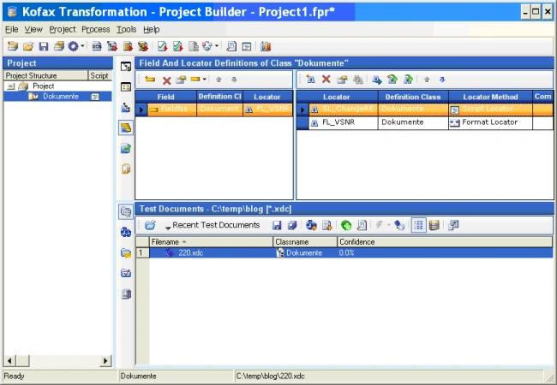The height and width of the screenshot is (385, 557).
Task: Save the project with the floppy disk icon
Action: tap(44, 46)
